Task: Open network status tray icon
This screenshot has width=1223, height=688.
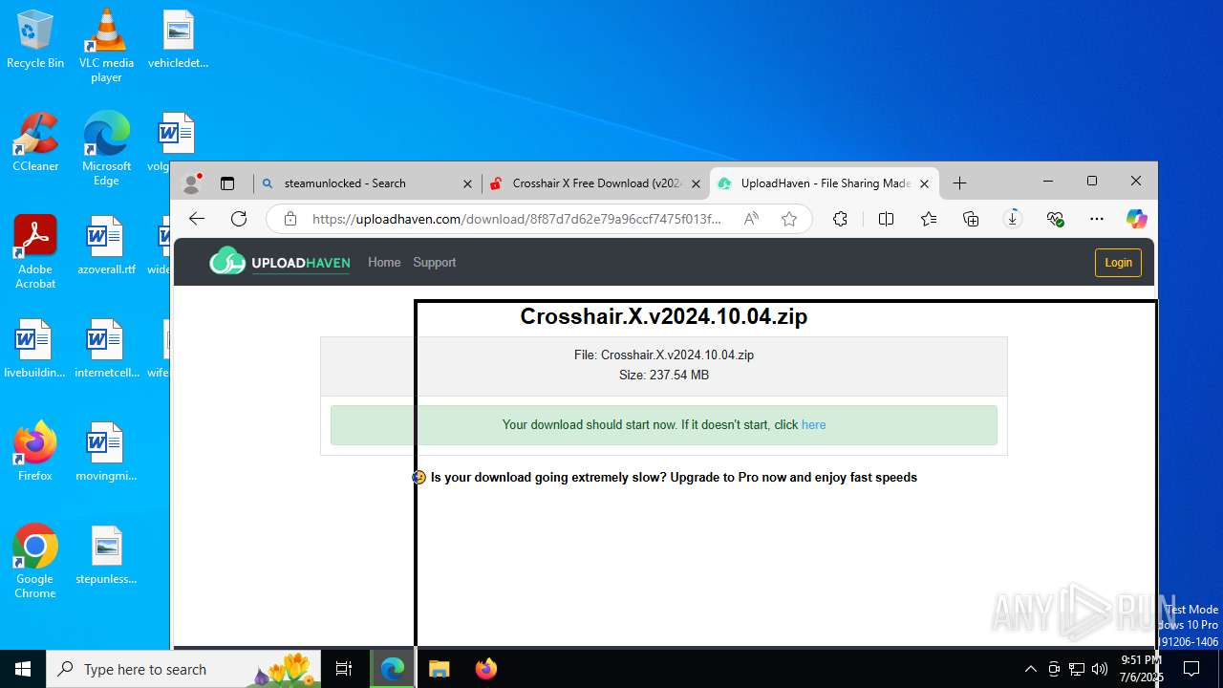Action: point(1077,669)
